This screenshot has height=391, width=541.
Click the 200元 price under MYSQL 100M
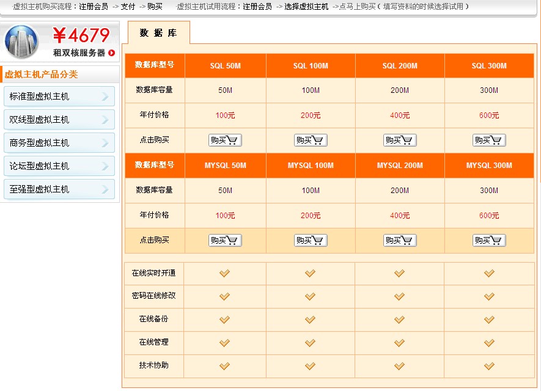point(311,216)
